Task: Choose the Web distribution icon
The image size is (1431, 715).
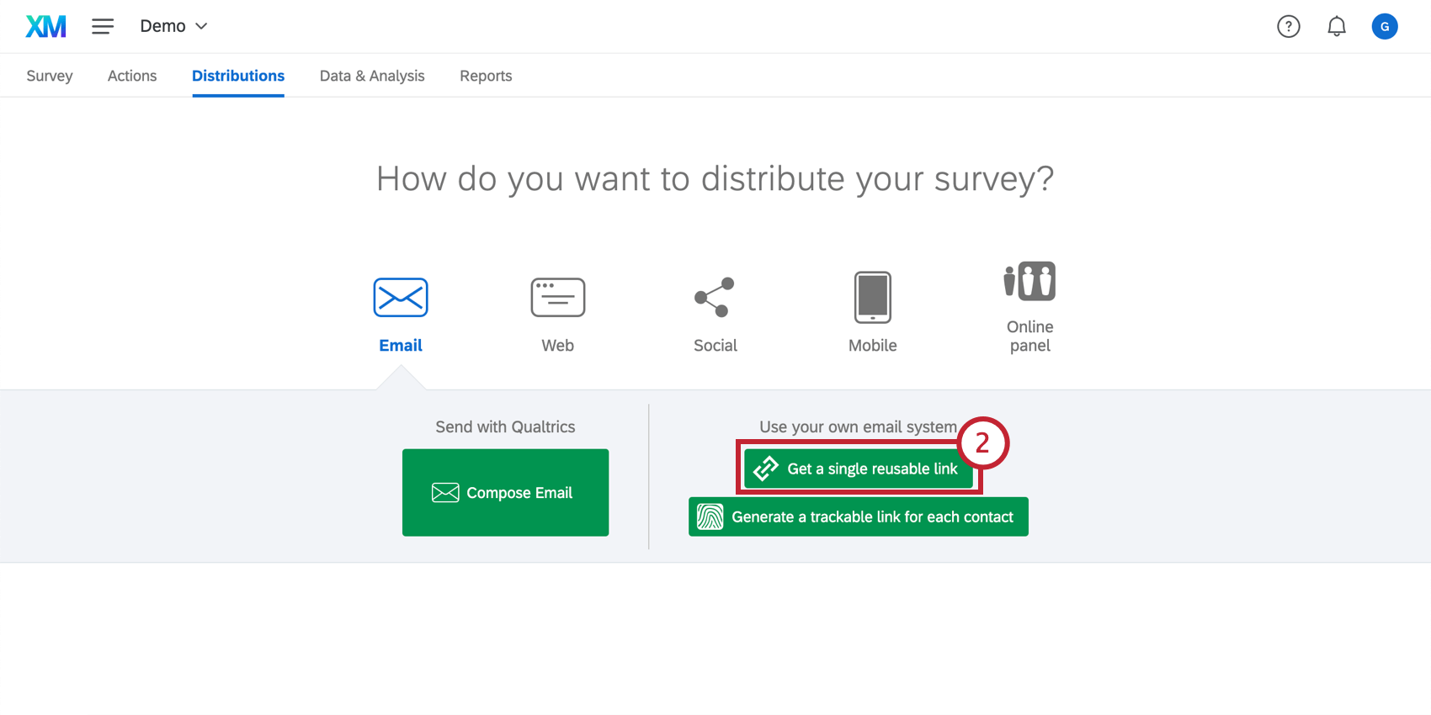Action: point(557,298)
